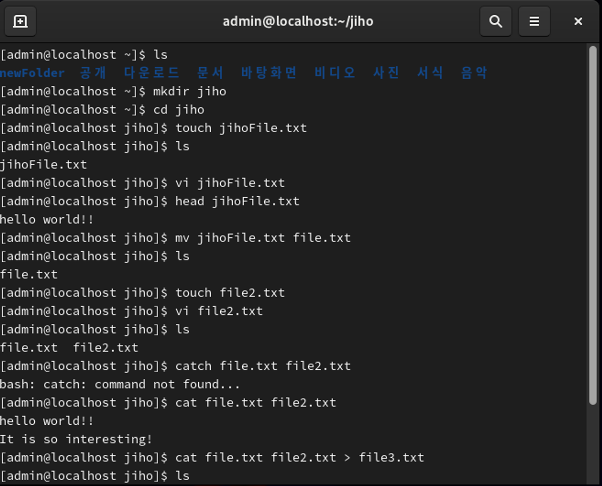Select the 바탕화면 directory entry

(x=269, y=73)
